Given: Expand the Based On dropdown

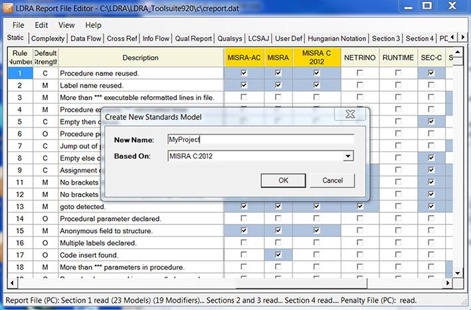Looking at the screenshot, I should coord(348,156).
